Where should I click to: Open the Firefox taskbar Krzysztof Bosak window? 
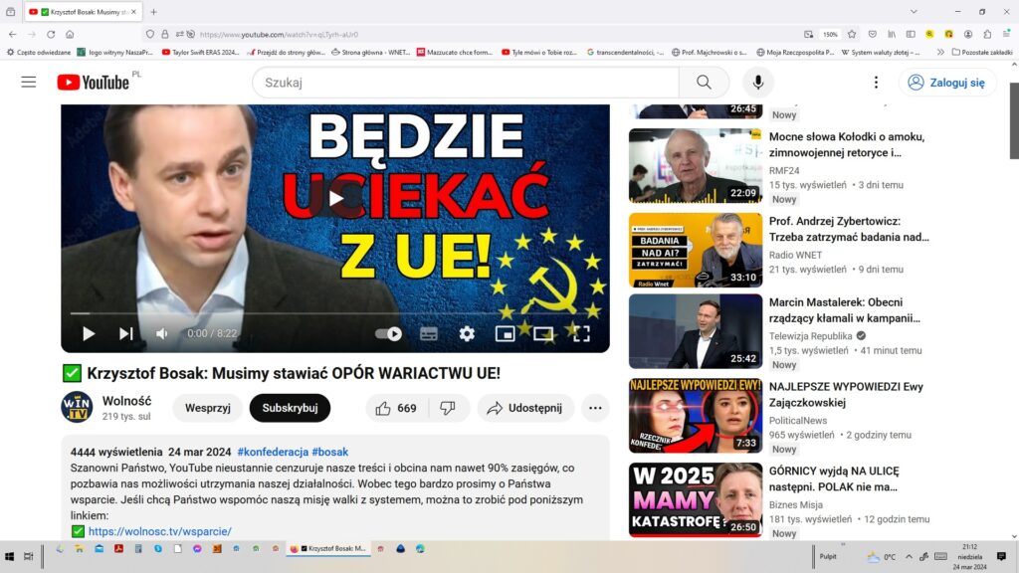[328, 549]
